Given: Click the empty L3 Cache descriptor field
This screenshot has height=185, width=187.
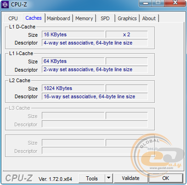Looking at the screenshot, I should 95,124.
